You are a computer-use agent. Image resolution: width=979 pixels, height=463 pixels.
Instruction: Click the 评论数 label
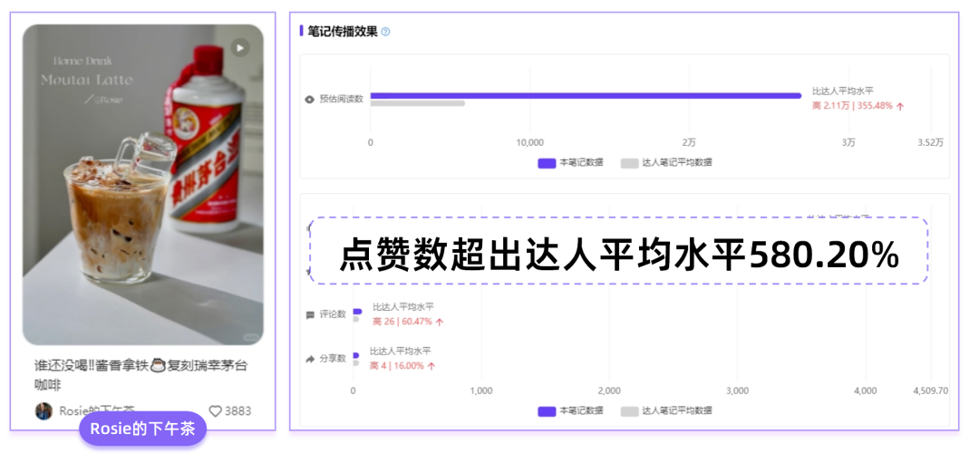pos(333,314)
